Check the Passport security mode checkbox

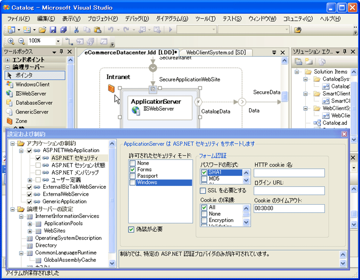pyautogui.click(x=132, y=176)
